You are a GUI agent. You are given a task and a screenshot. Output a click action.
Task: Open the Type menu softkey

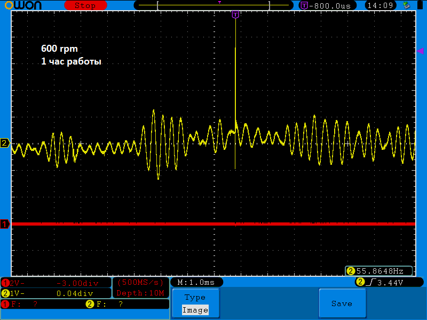coord(195,298)
